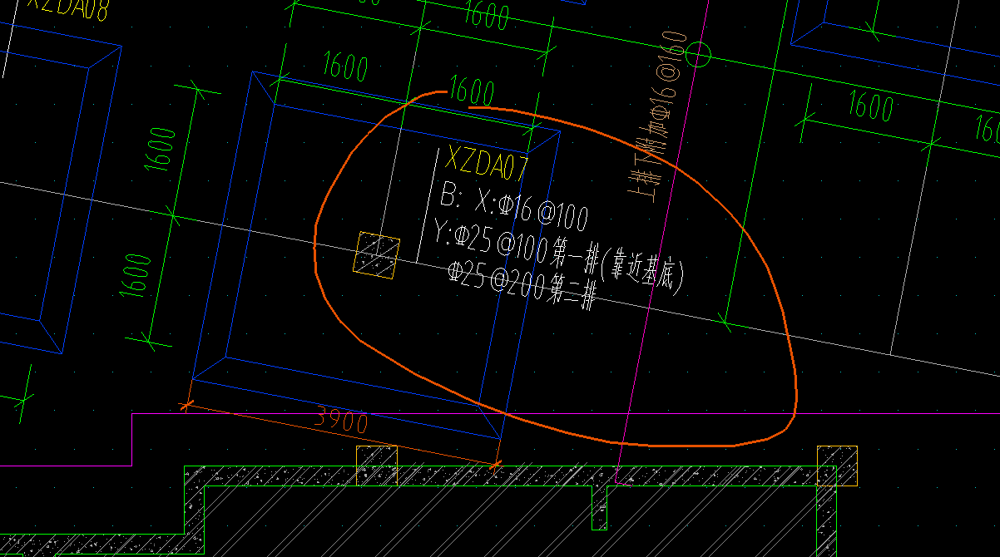
Task: Select the yellow hatched column inside XZDA07 footing
Action: pos(378,254)
